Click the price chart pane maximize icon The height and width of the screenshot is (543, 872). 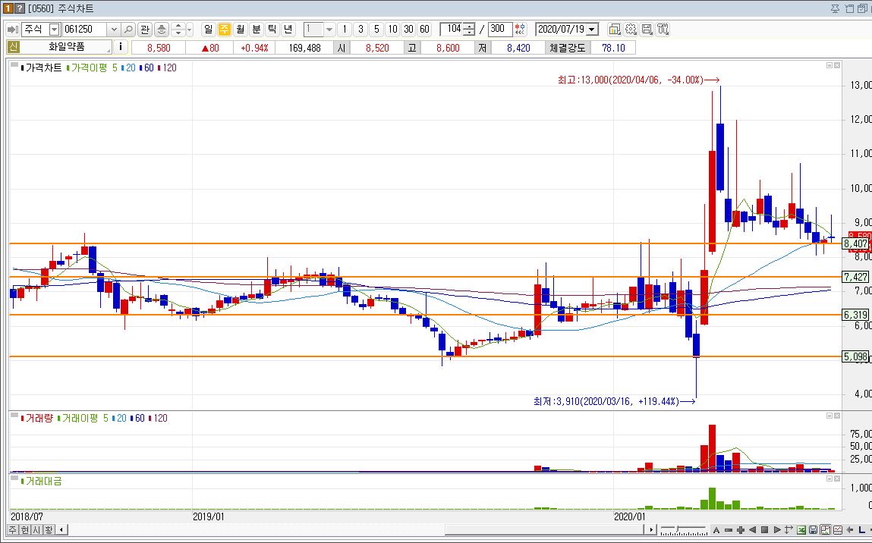[x=830, y=65]
